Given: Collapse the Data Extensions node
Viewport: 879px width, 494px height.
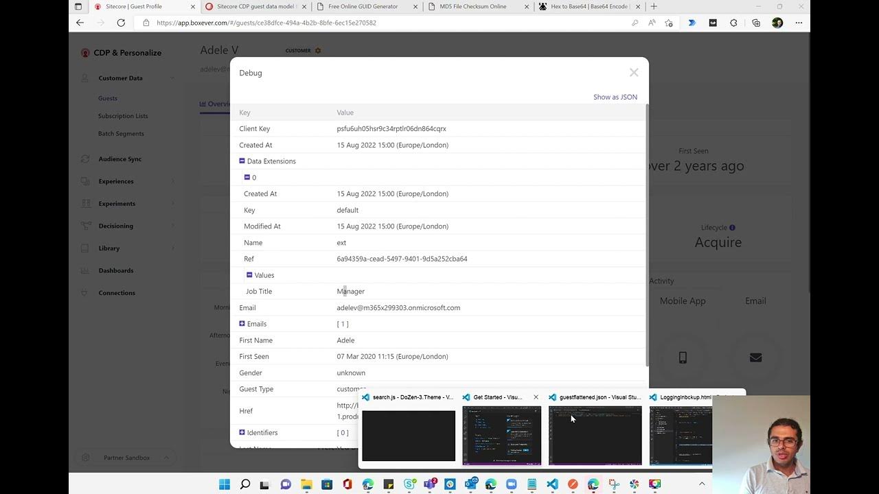Looking at the screenshot, I should [242, 161].
